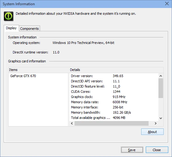Click the Close button
The image size is (172, 157).
(x=157, y=150)
